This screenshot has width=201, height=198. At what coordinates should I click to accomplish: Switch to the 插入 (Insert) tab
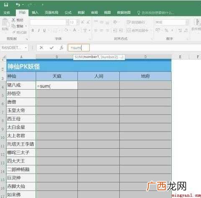click(x=35, y=13)
